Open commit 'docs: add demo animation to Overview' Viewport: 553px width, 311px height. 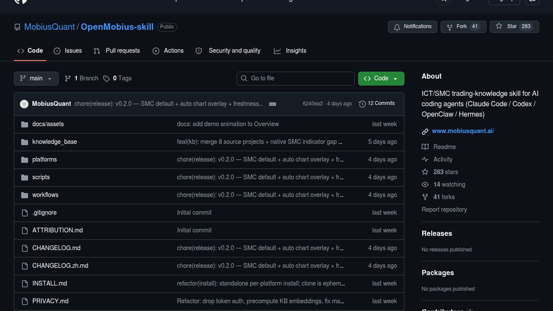click(x=228, y=124)
